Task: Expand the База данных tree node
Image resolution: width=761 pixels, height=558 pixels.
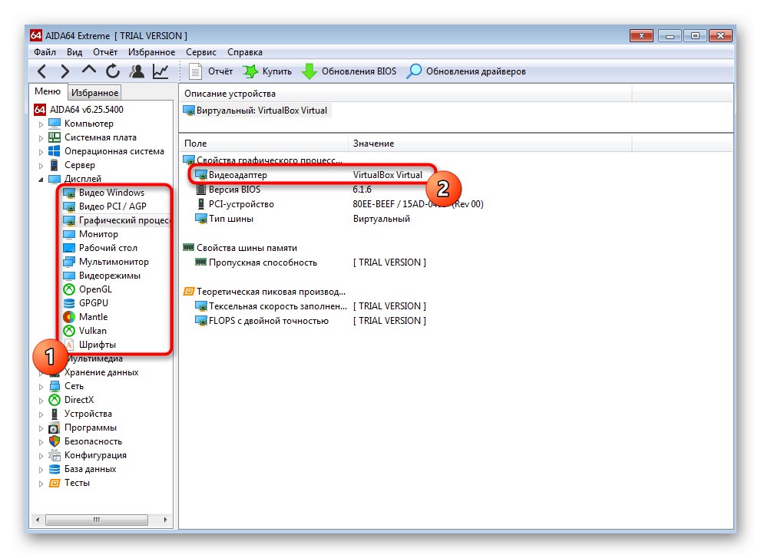Action: pyautogui.click(x=41, y=470)
